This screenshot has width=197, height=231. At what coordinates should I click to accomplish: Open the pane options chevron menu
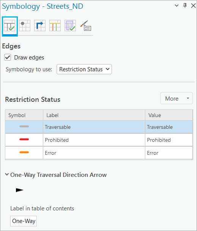click(x=177, y=6)
